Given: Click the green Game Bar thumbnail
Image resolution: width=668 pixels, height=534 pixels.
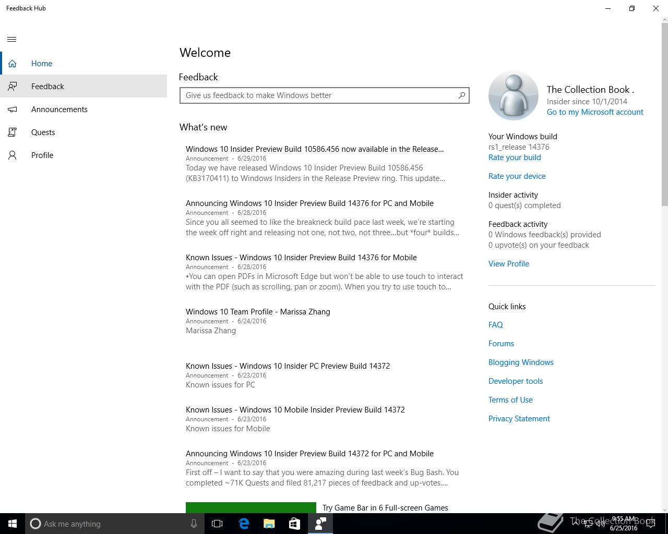Looking at the screenshot, I should [251, 508].
